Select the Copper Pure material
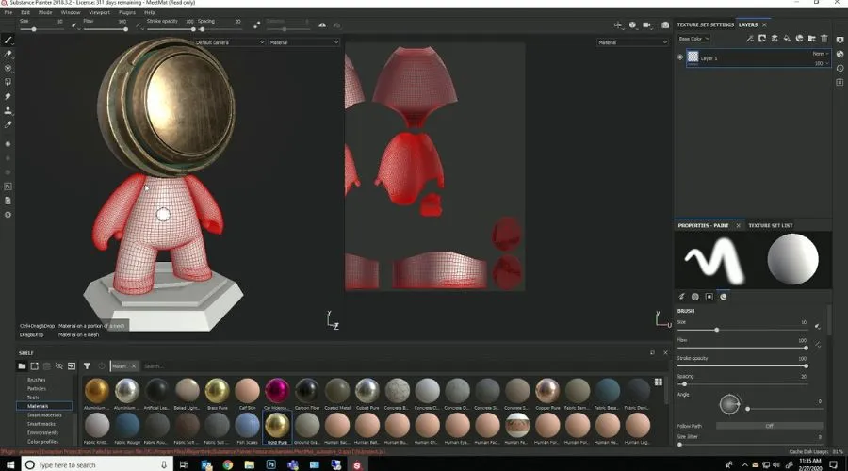 tap(547, 393)
